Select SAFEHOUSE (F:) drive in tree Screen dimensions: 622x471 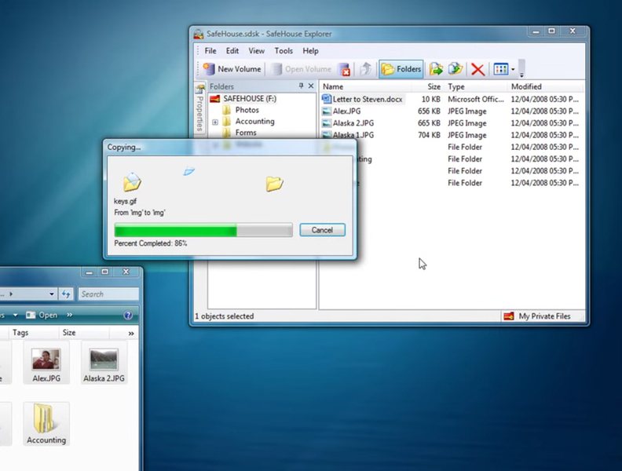tap(250, 98)
